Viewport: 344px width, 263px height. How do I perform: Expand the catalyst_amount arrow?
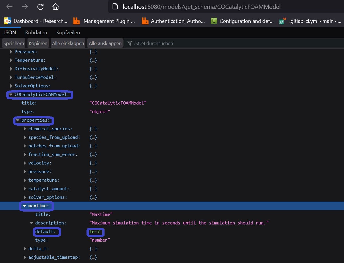pos(25,189)
